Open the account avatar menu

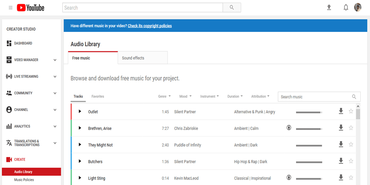click(x=358, y=7)
